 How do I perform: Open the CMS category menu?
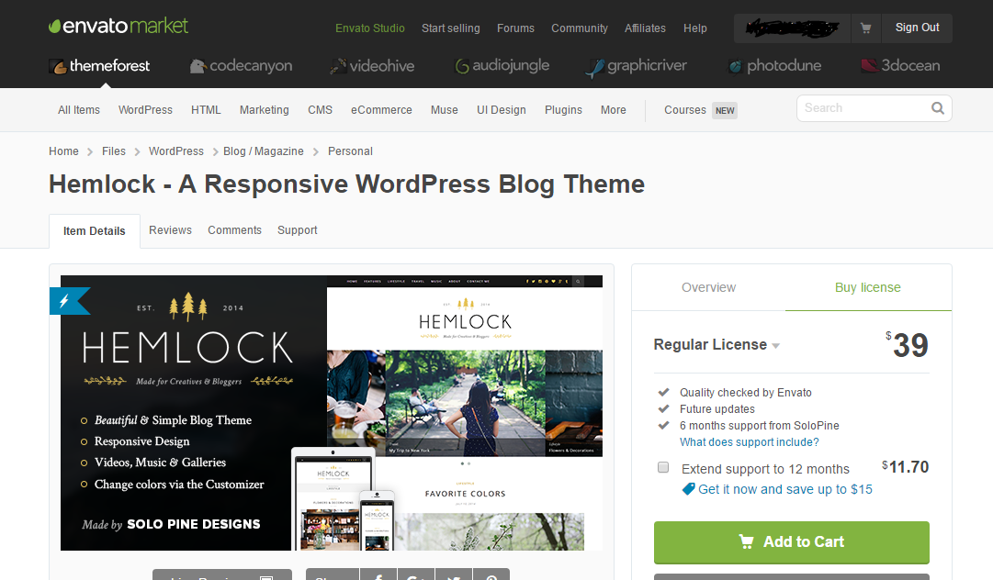(320, 110)
